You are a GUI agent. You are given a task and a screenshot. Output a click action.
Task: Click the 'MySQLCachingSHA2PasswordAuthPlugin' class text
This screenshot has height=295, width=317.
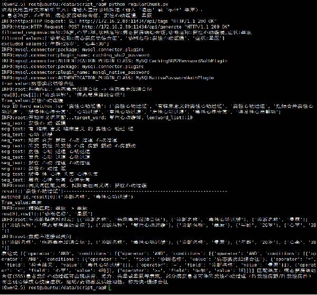pos(182,61)
